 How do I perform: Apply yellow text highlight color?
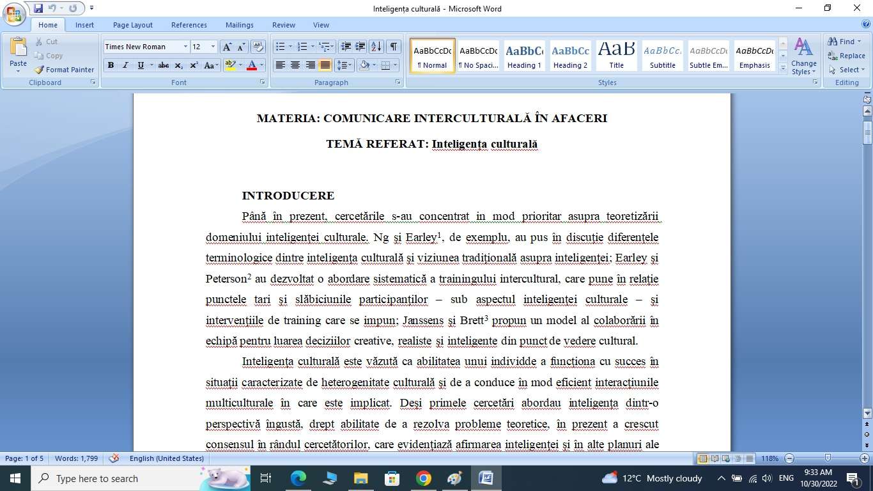point(230,65)
